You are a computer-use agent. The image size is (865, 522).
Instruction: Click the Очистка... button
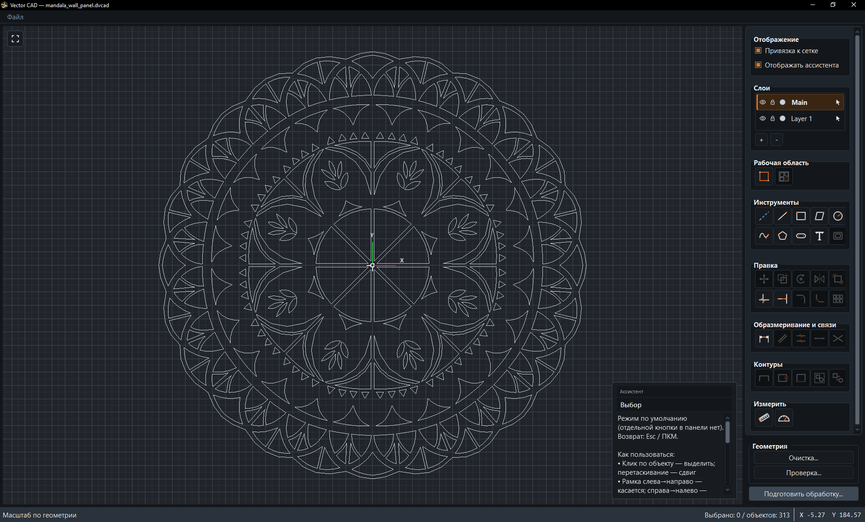pos(803,458)
